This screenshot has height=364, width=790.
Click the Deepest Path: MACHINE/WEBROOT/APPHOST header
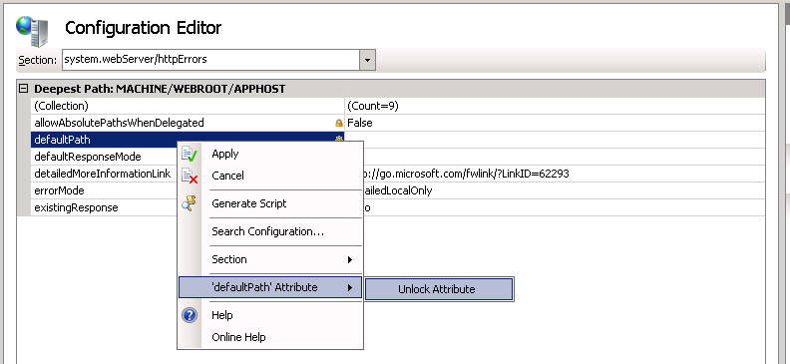coord(160,89)
